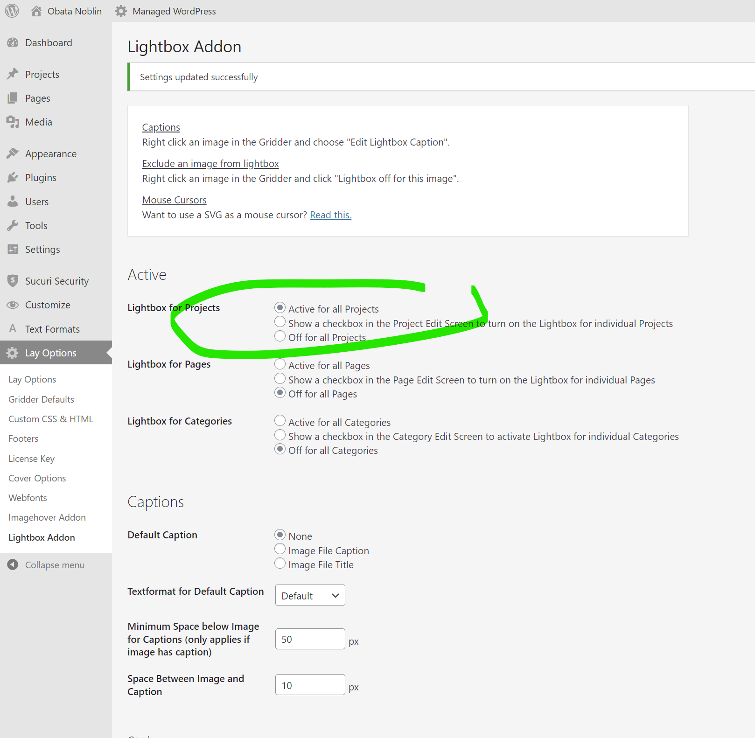Enable Active for all Pages
Image resolution: width=755 pixels, height=738 pixels.
[x=280, y=364]
